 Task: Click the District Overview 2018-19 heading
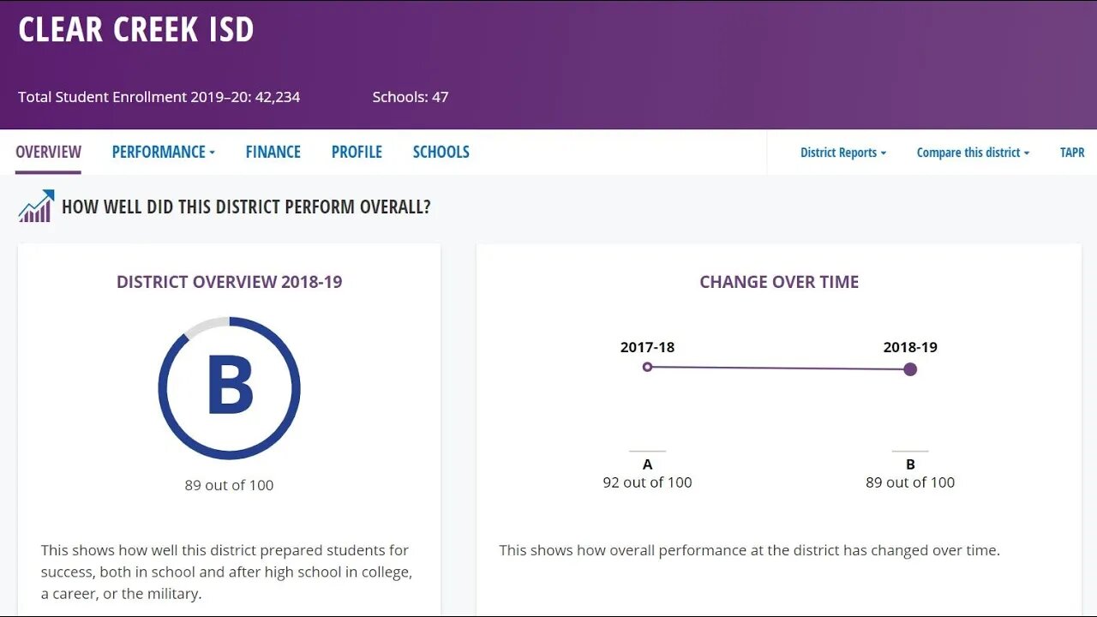pyautogui.click(x=230, y=282)
